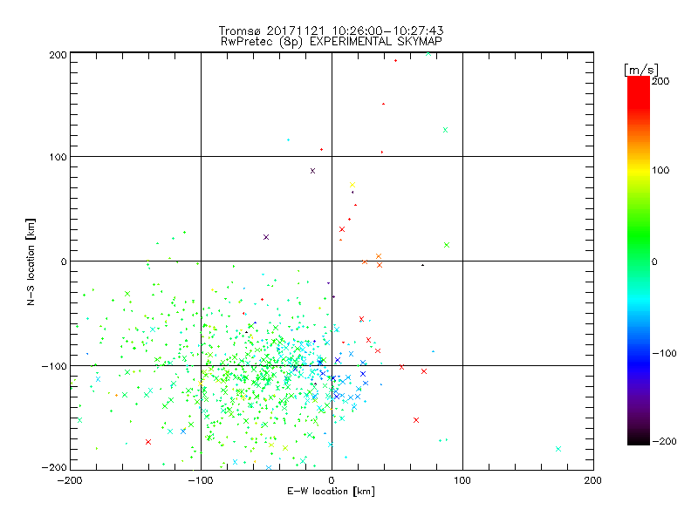Image resolution: width=698 pixels, height=523 pixels.
Task: Click the [m/s] colorbar unit label
Action: (641, 70)
